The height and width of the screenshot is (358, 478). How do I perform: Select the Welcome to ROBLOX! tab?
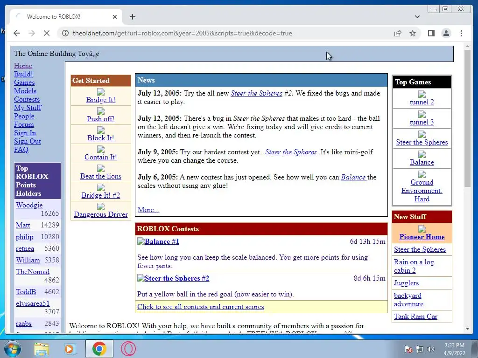click(66, 17)
